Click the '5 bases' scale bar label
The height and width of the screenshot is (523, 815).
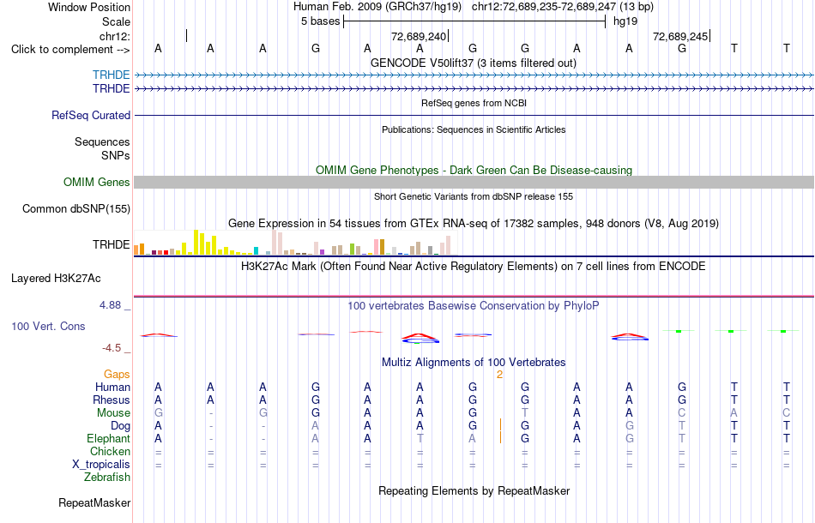tap(320, 21)
